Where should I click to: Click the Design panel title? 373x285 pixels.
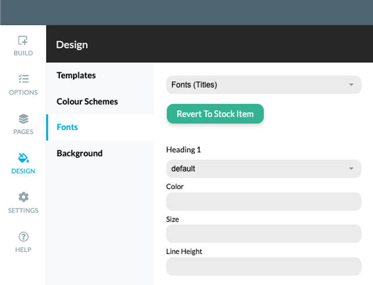(x=72, y=45)
